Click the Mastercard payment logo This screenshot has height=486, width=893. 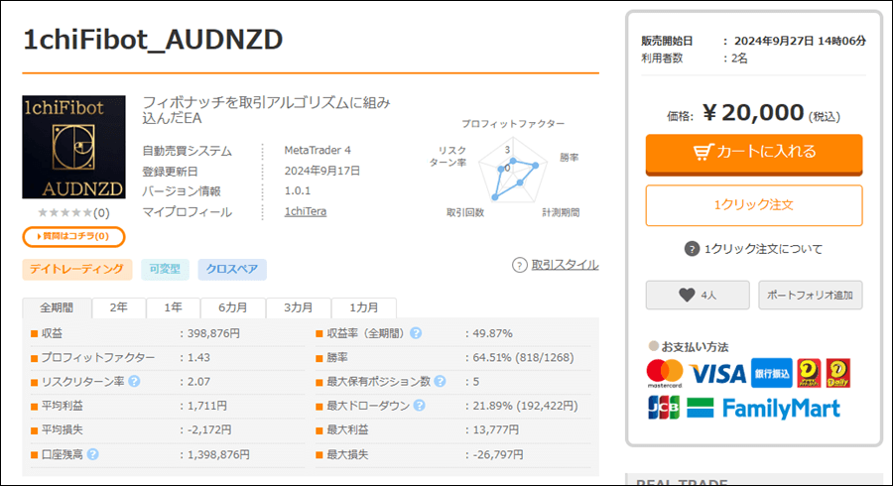click(665, 373)
